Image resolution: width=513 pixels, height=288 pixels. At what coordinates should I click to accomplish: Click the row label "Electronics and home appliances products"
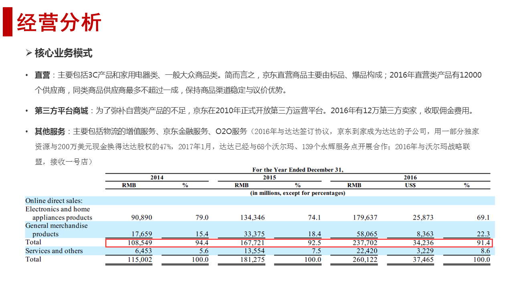click(x=59, y=213)
